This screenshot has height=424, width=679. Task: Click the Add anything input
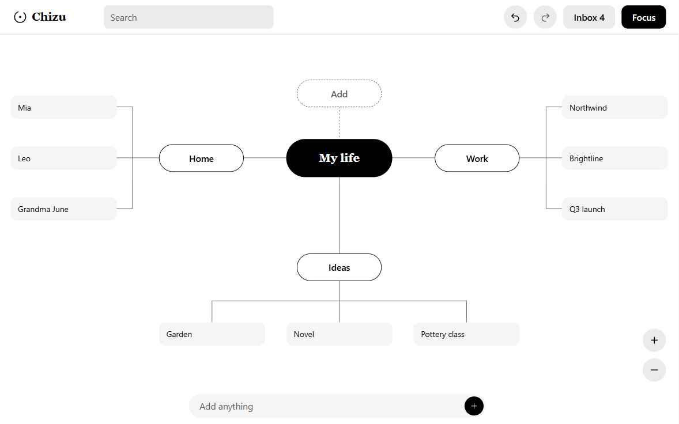pos(327,406)
